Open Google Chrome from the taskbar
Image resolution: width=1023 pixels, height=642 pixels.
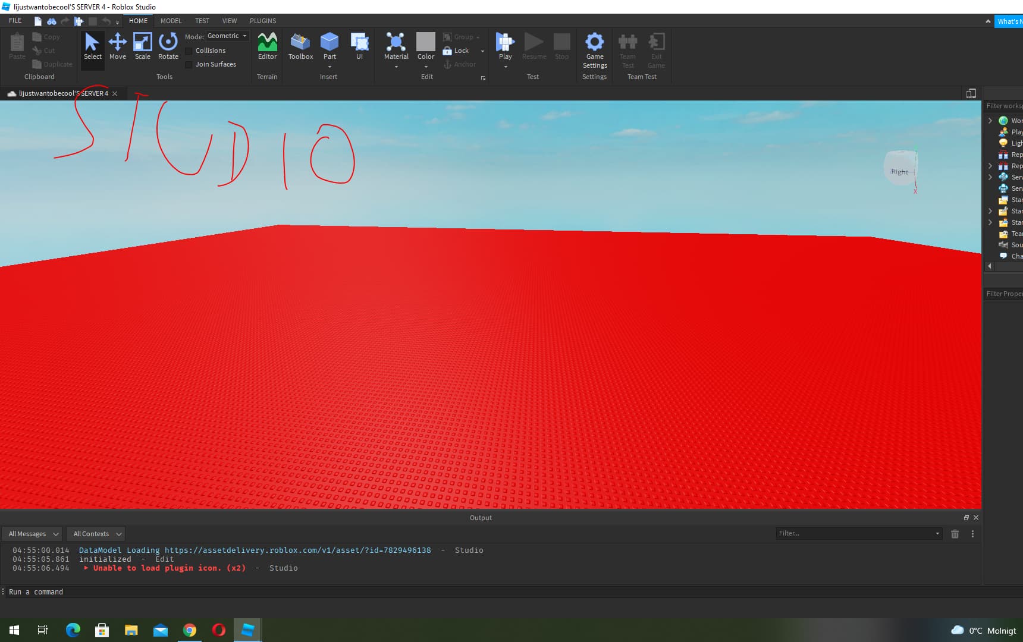[x=190, y=630]
